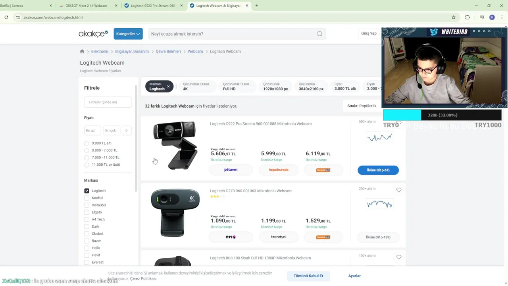Go to the home breadcrumb icon

[x=82, y=51]
